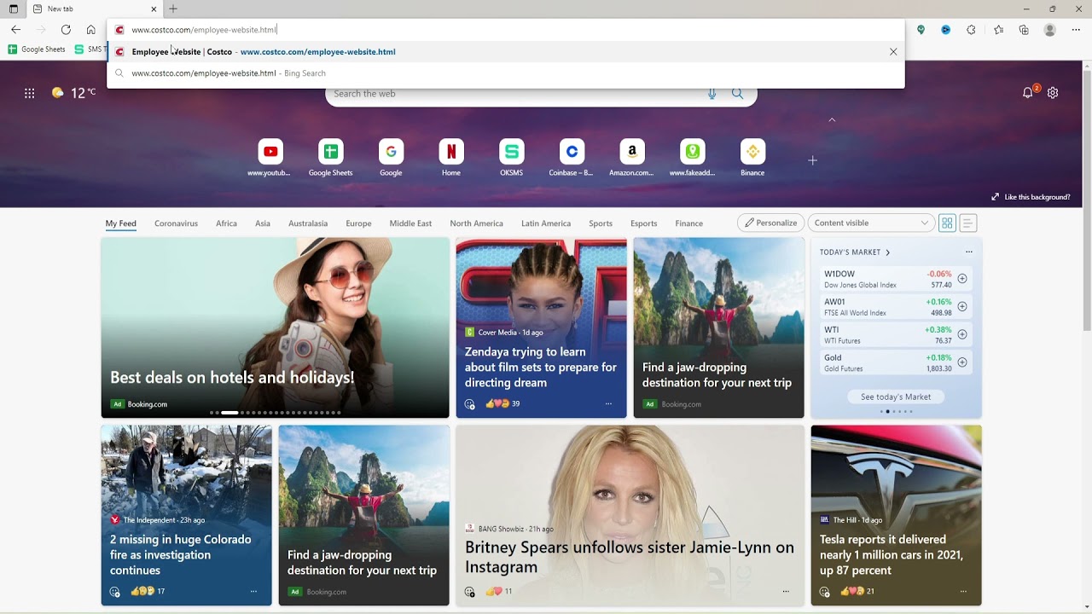The height and width of the screenshot is (614, 1092).
Task: Open the browser Home page icon
Action: 90,30
